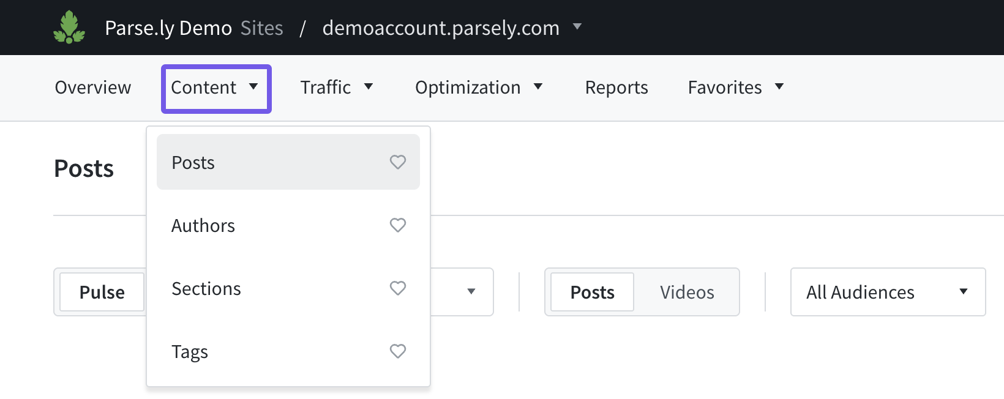Favorite Tags with its heart icon

(x=398, y=351)
